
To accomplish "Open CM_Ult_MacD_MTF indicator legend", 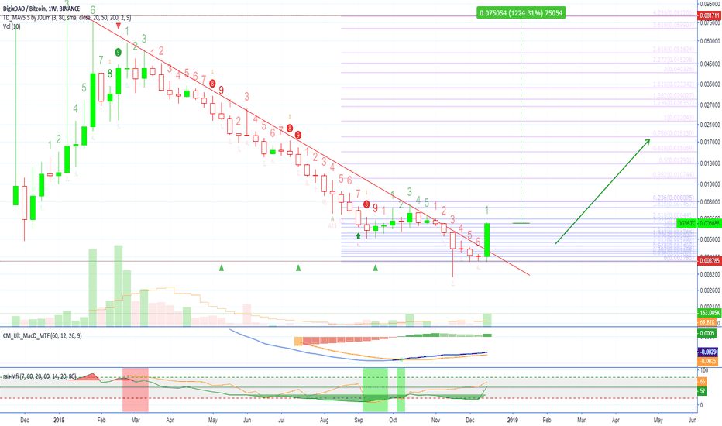I will tap(43, 335).
